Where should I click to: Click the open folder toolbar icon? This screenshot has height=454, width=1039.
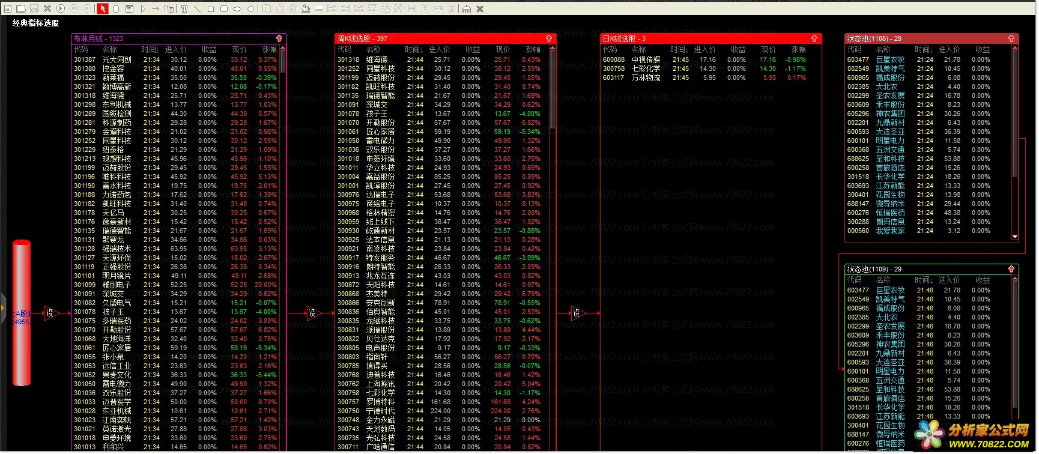(21, 8)
